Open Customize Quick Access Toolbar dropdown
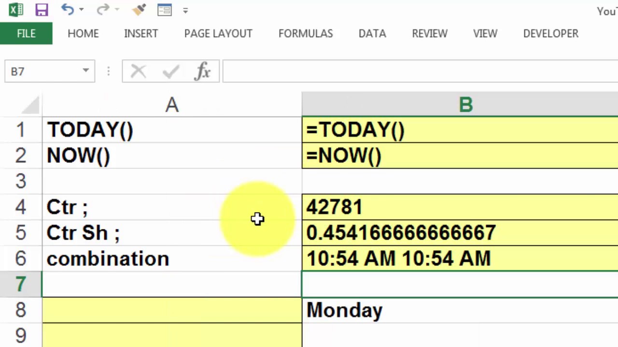The width and height of the screenshot is (618, 347). coord(185,10)
